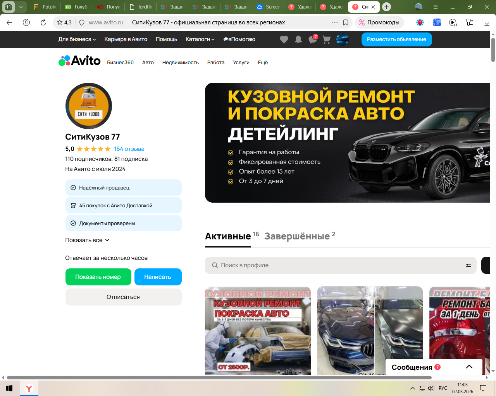Go to the 'Недвижимость' category

coord(181,62)
